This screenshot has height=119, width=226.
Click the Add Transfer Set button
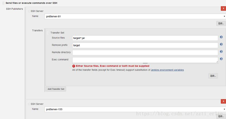[x=56, y=89]
